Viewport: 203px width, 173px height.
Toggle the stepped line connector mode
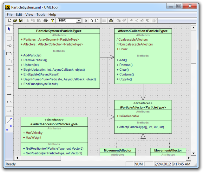[9, 128]
